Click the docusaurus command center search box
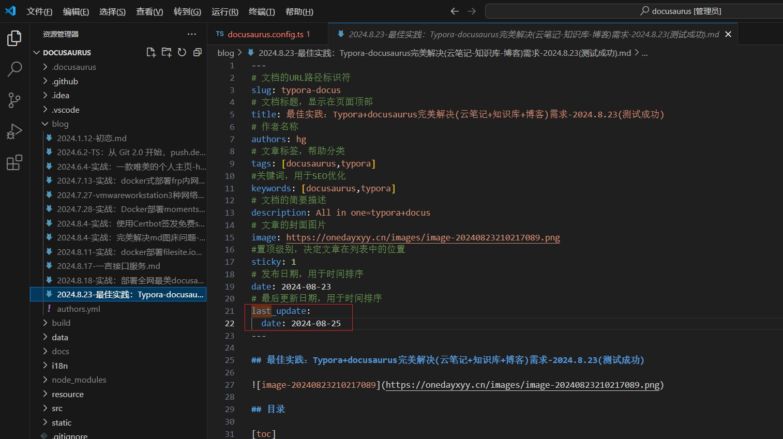 tap(634, 11)
